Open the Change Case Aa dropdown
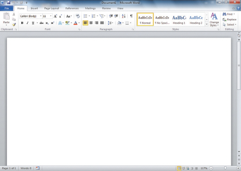Image resolution: width=241 pixels, height=171 pixels. 69,16
